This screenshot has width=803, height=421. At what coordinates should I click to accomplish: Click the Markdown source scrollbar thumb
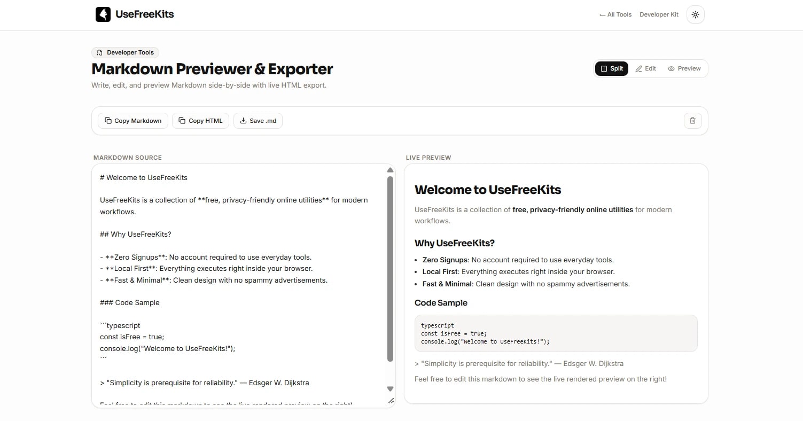[x=390, y=269]
